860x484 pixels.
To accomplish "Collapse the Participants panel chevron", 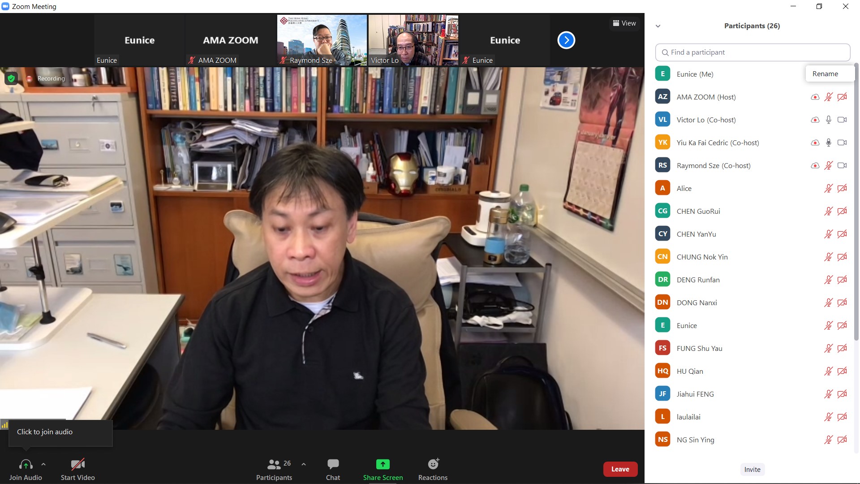I will pyautogui.click(x=658, y=26).
